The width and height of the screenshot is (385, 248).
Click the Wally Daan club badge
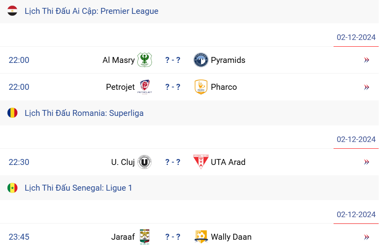pos(201,237)
